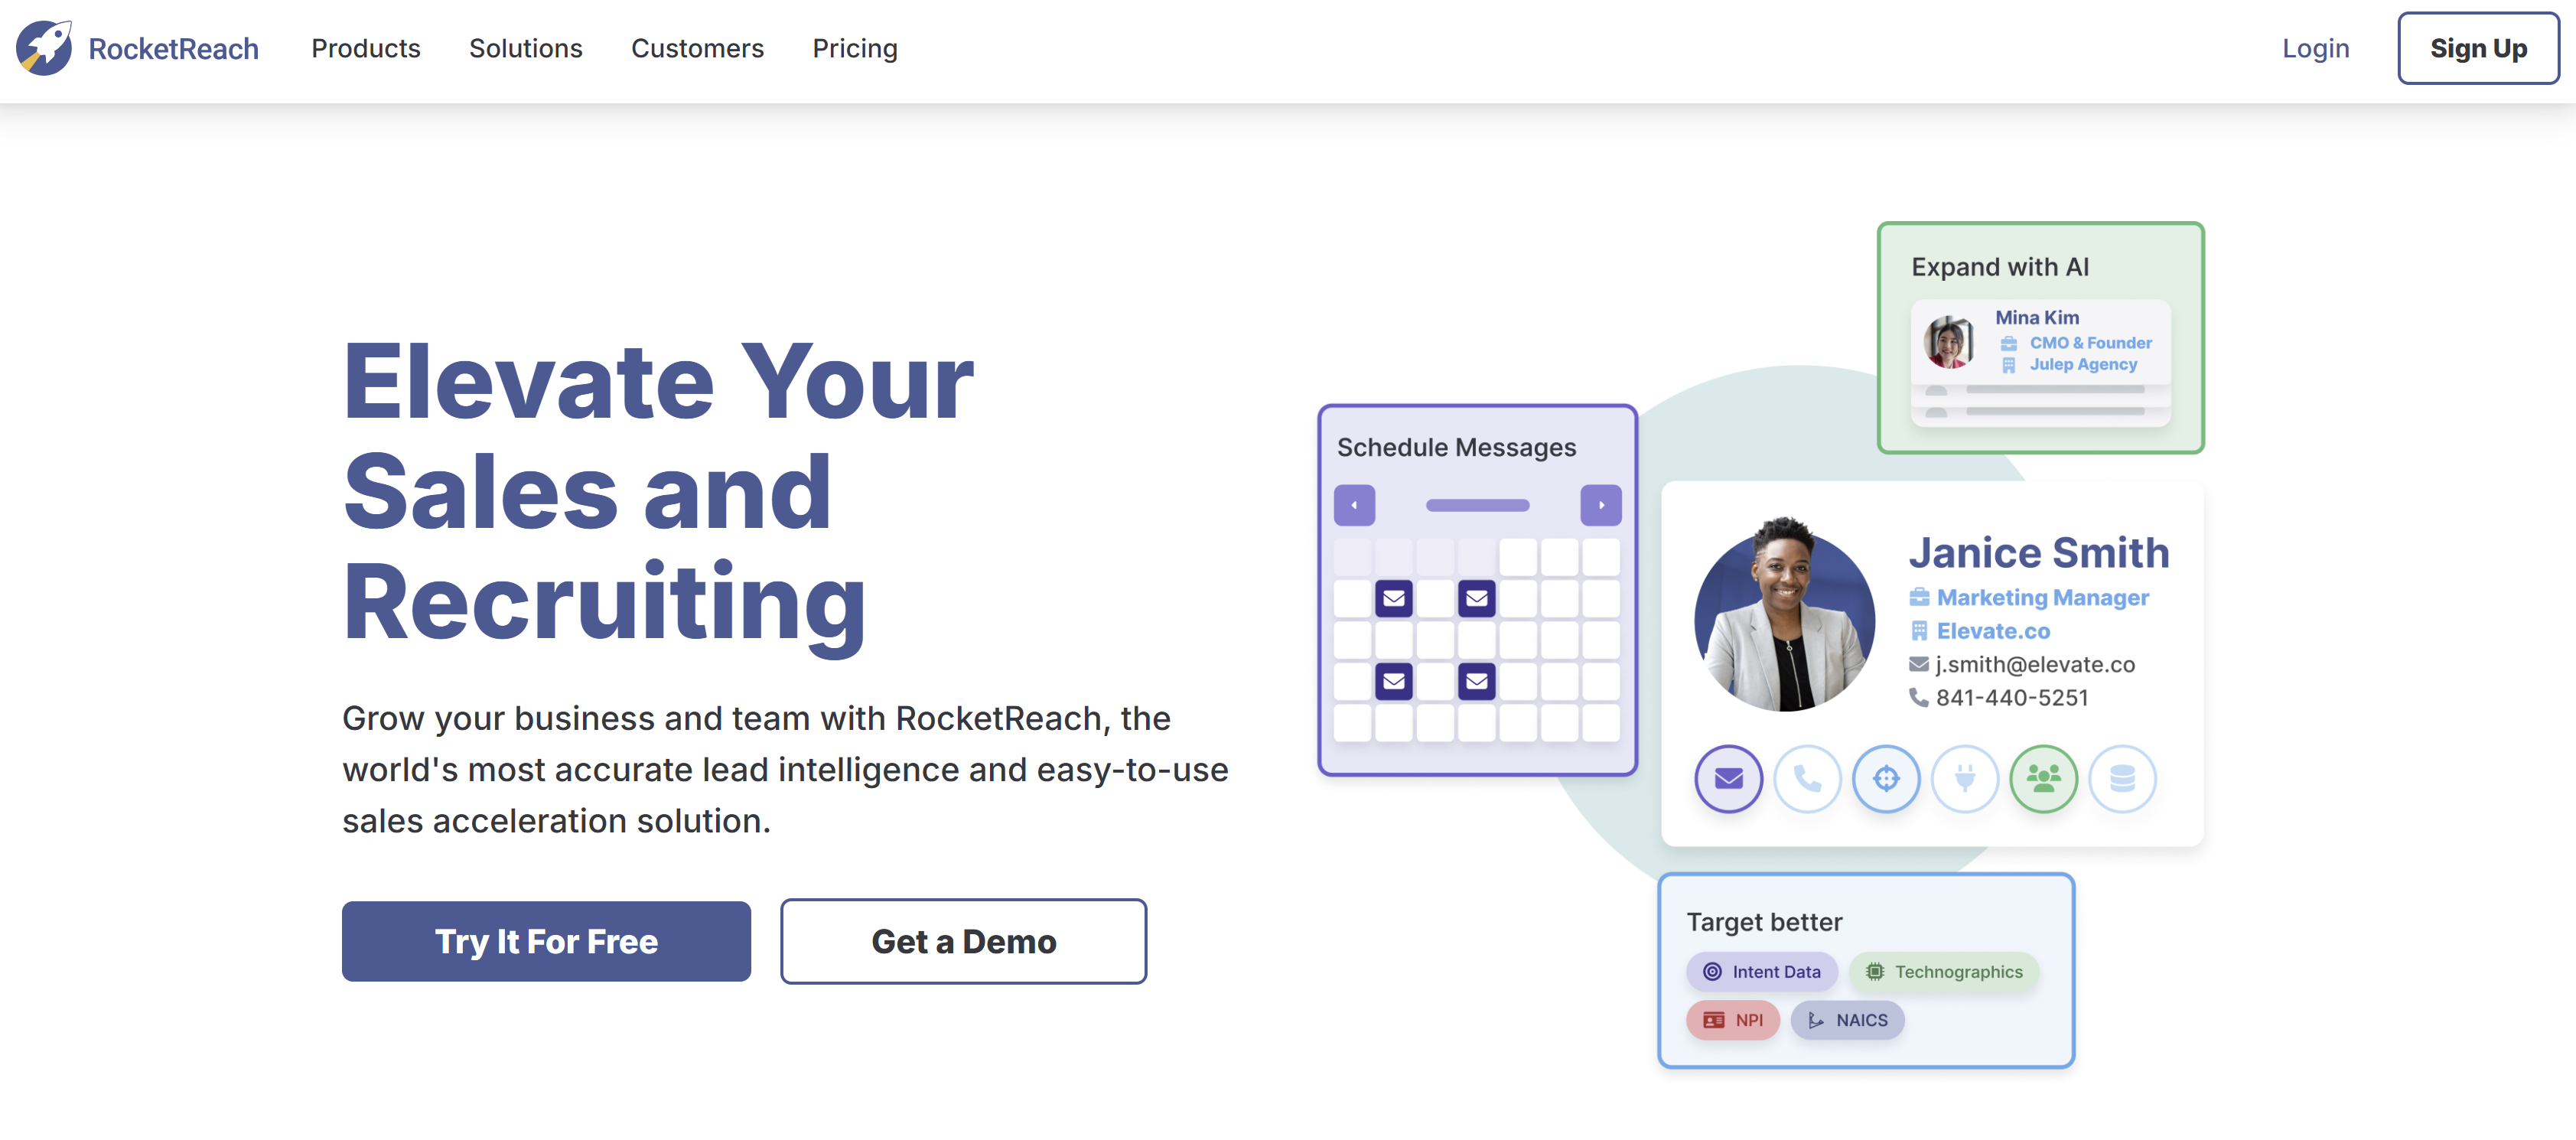2576x1140 pixels.
Task: Click the green people group circle icon
Action: coord(2043,778)
